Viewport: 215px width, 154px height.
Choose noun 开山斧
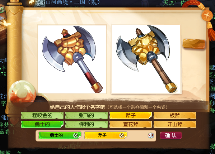pyautogui.click(x=175, y=124)
